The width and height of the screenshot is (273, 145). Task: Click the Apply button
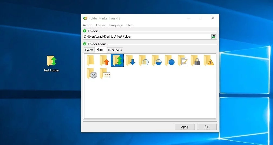[185, 127]
